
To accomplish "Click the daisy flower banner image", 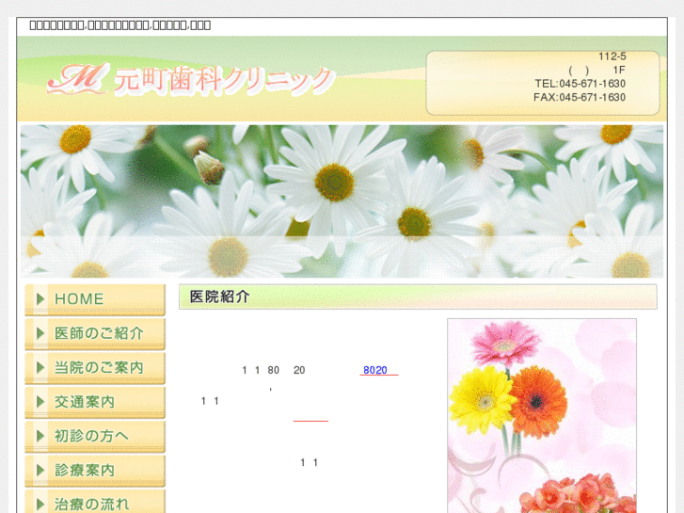I will point(342,201).
